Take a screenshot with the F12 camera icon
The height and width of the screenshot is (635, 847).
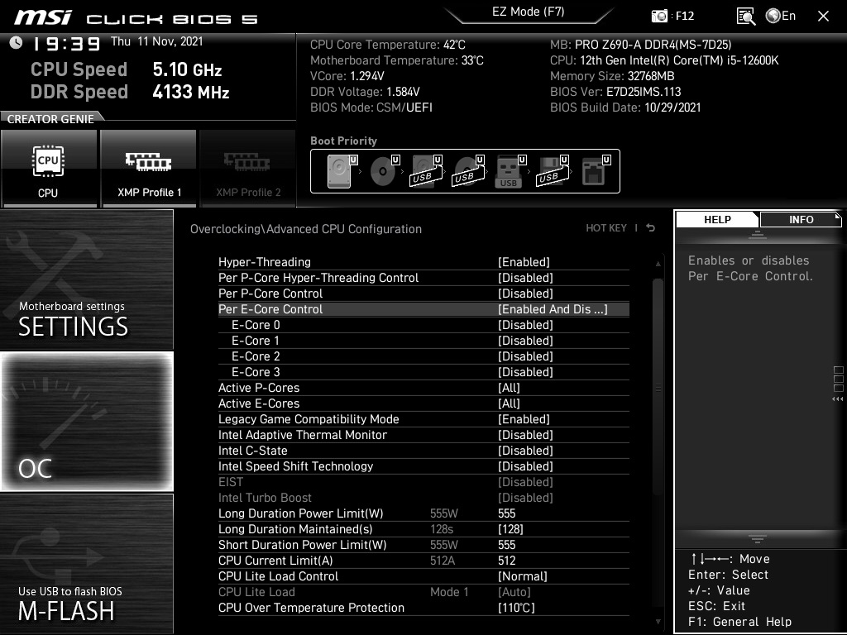point(659,16)
